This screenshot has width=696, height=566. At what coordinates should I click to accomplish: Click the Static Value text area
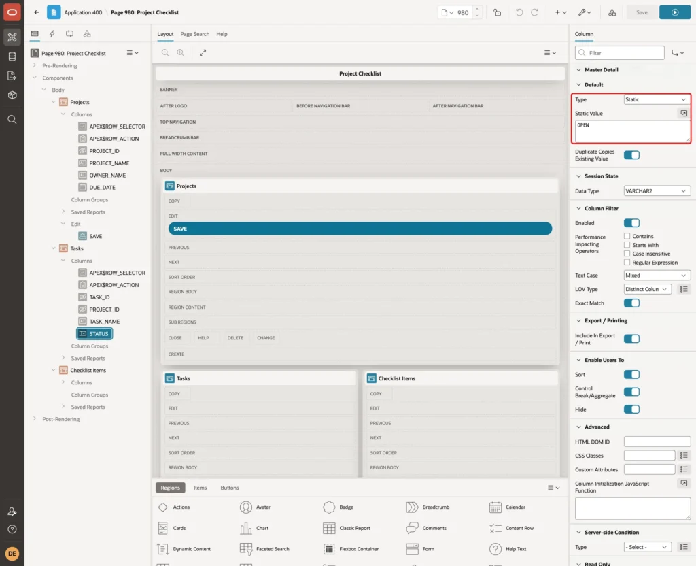point(633,131)
